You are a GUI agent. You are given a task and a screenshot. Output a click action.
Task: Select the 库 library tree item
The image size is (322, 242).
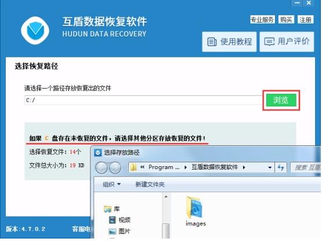click(x=112, y=209)
